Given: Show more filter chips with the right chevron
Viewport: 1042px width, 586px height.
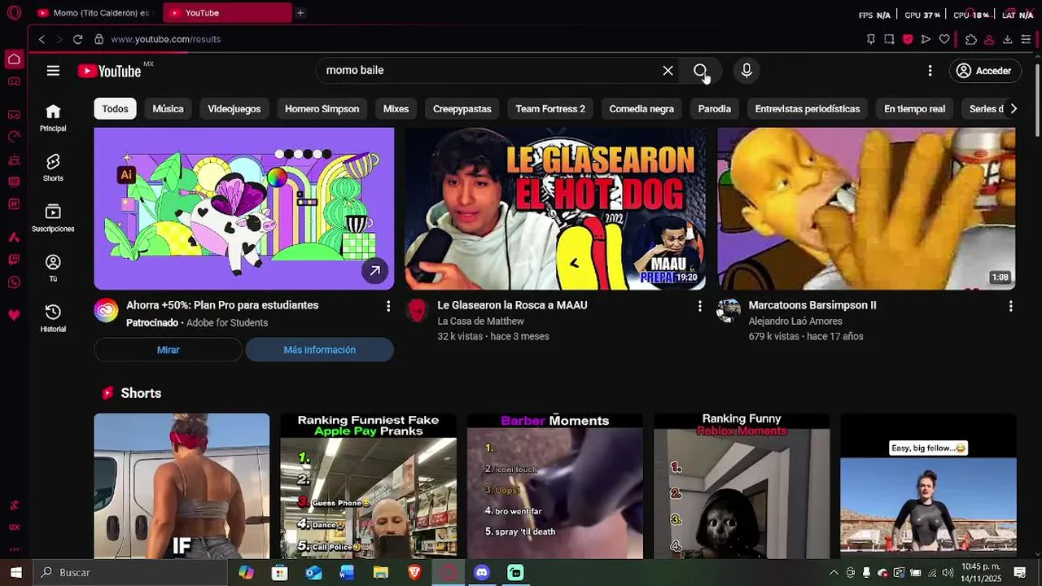Looking at the screenshot, I should 1014,109.
